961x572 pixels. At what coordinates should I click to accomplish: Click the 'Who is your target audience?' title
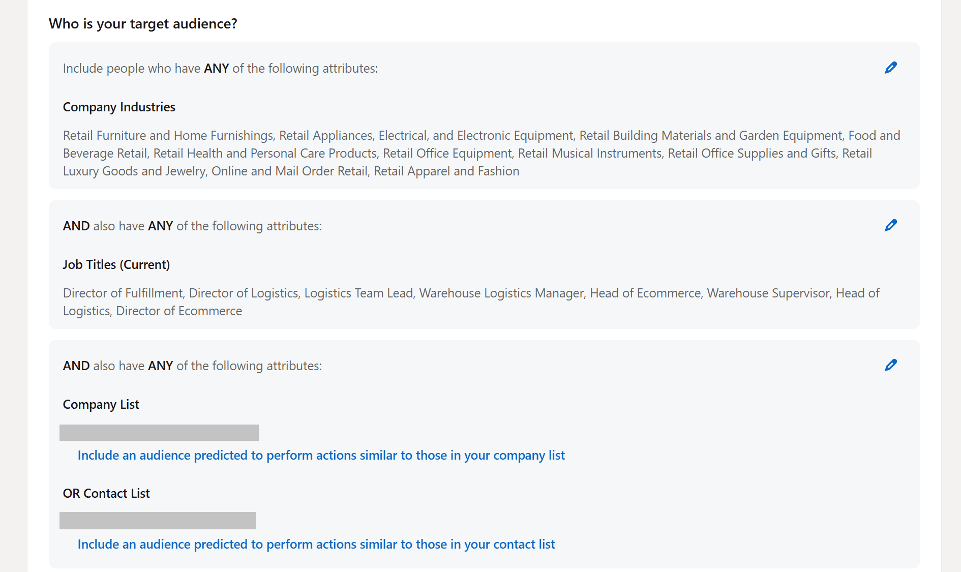143,24
